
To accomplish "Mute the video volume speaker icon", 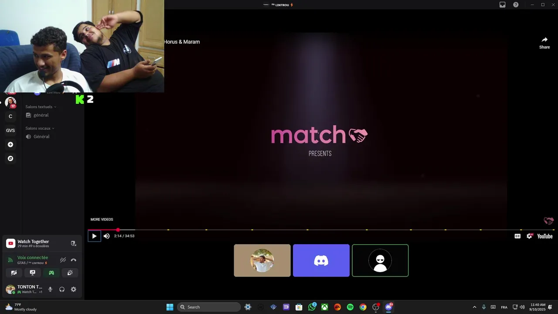I will [x=106, y=236].
